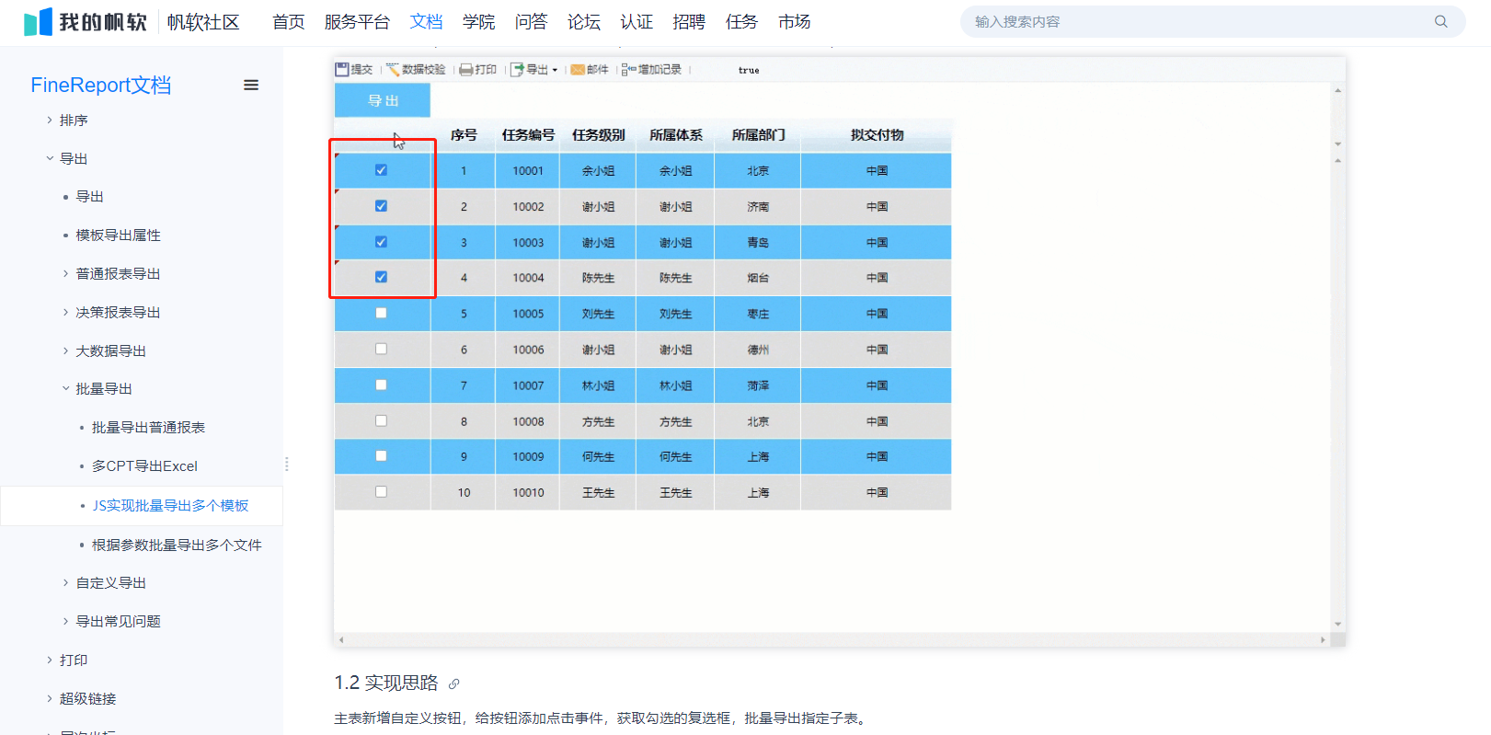Screen dimensions: 1491x735
Task: Select the 文档 navigation tab
Action: 426,22
